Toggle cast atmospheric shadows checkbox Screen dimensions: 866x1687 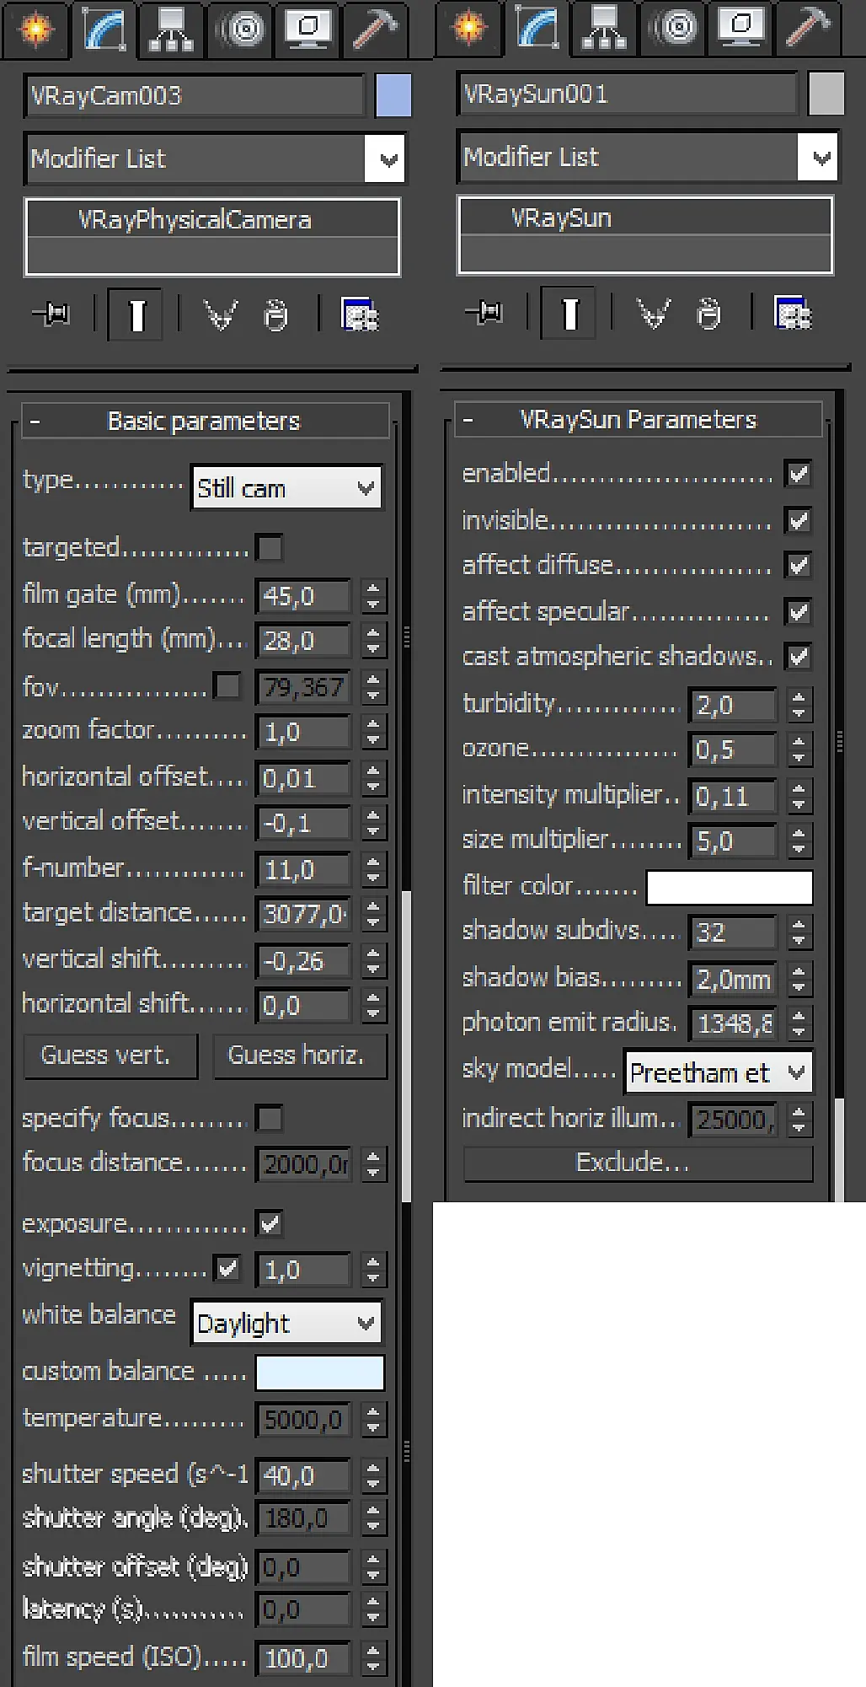coord(798,656)
